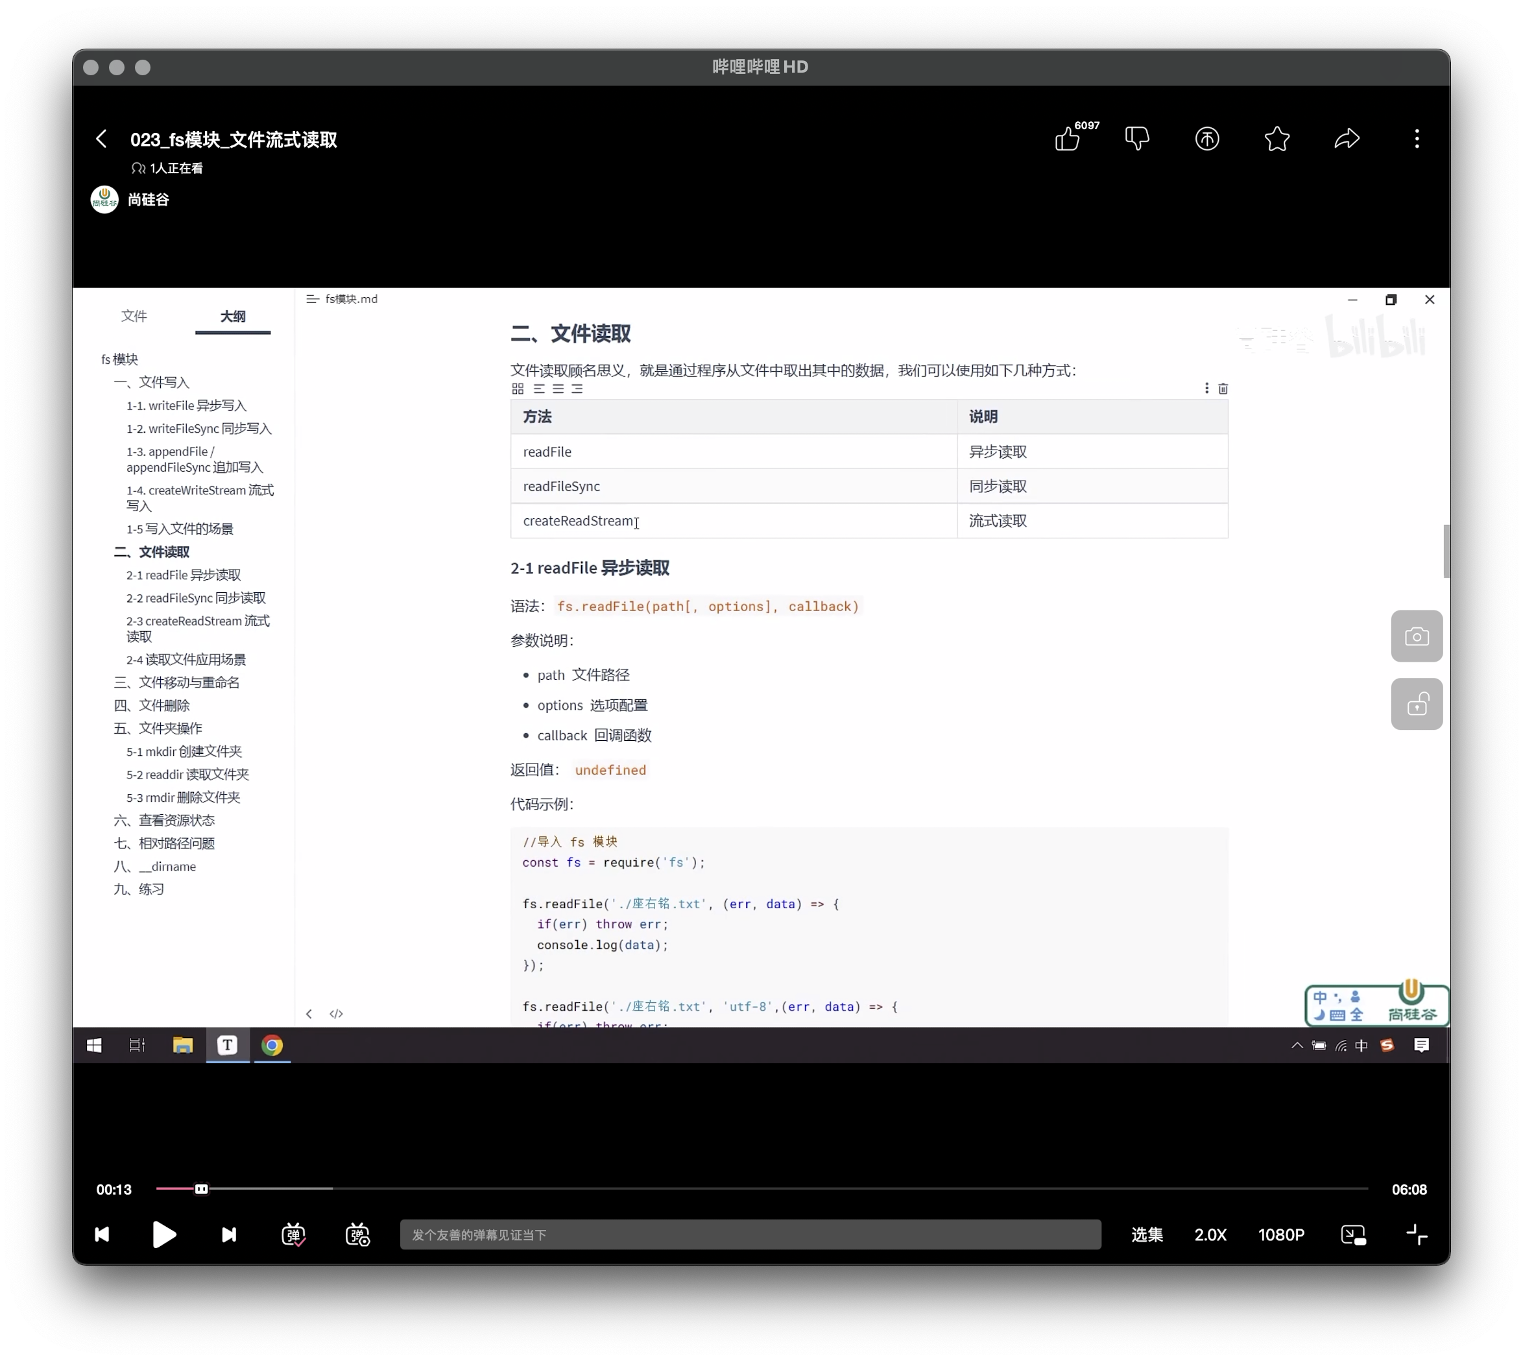Favorite the video with star icon

1277,139
